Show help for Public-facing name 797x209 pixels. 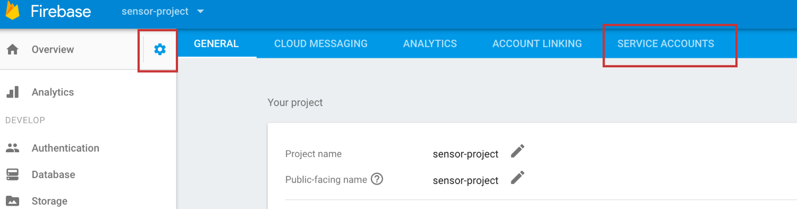[x=377, y=179]
